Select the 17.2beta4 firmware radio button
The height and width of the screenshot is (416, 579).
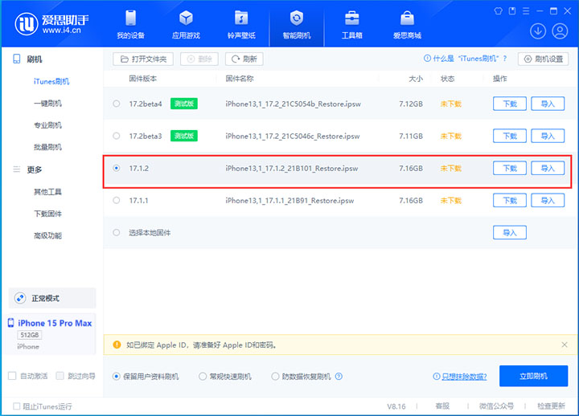117,104
